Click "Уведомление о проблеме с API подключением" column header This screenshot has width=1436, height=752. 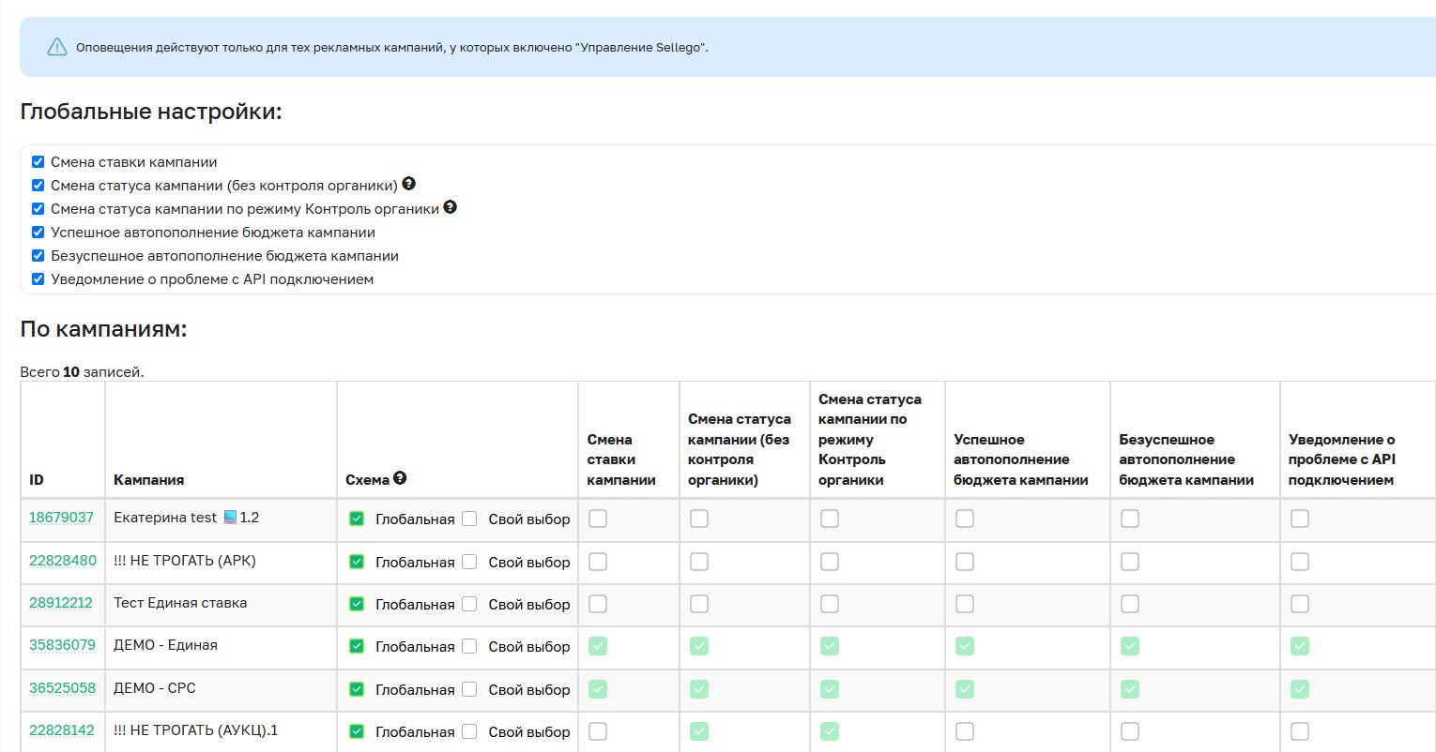[x=1342, y=459]
